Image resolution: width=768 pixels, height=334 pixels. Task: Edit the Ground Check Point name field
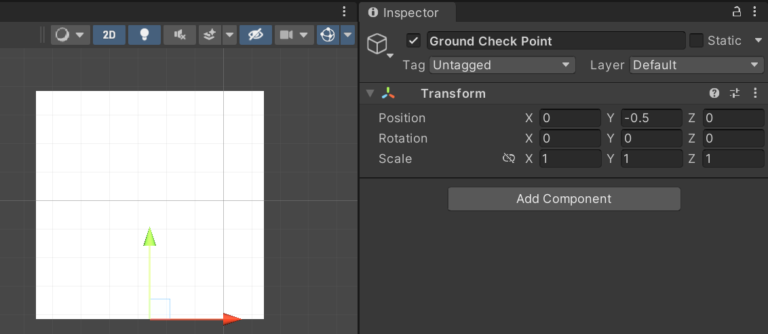[x=556, y=41]
